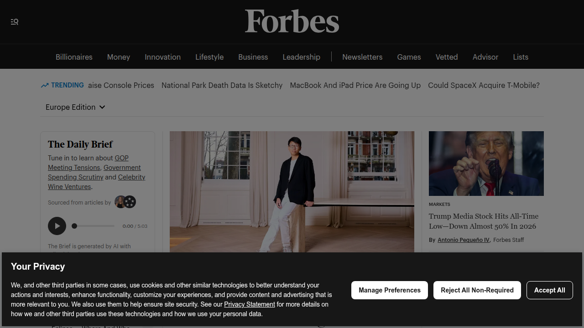Visit the Vetted section
This screenshot has width=584, height=328.
[447, 57]
